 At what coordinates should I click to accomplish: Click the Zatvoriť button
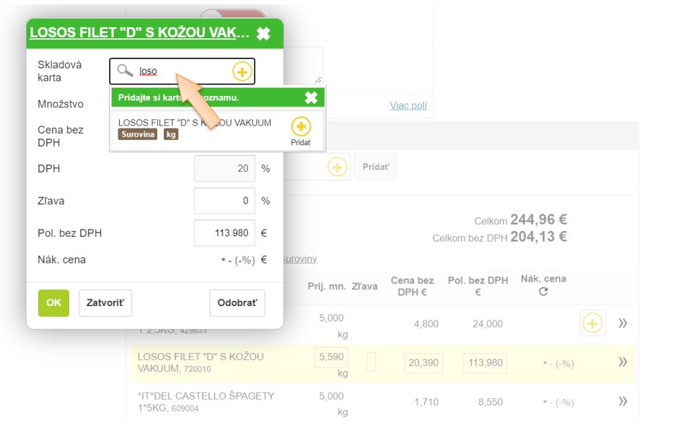click(105, 303)
